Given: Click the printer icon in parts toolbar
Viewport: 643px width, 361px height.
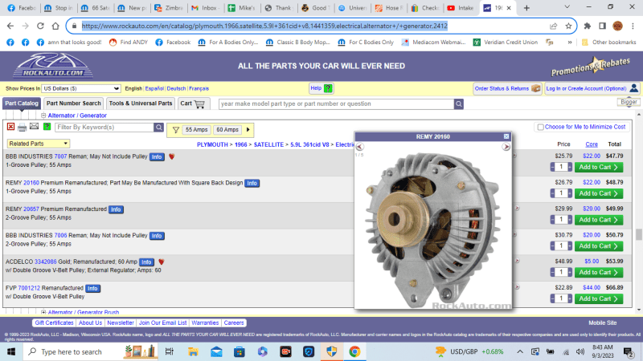Looking at the screenshot, I should tap(23, 128).
